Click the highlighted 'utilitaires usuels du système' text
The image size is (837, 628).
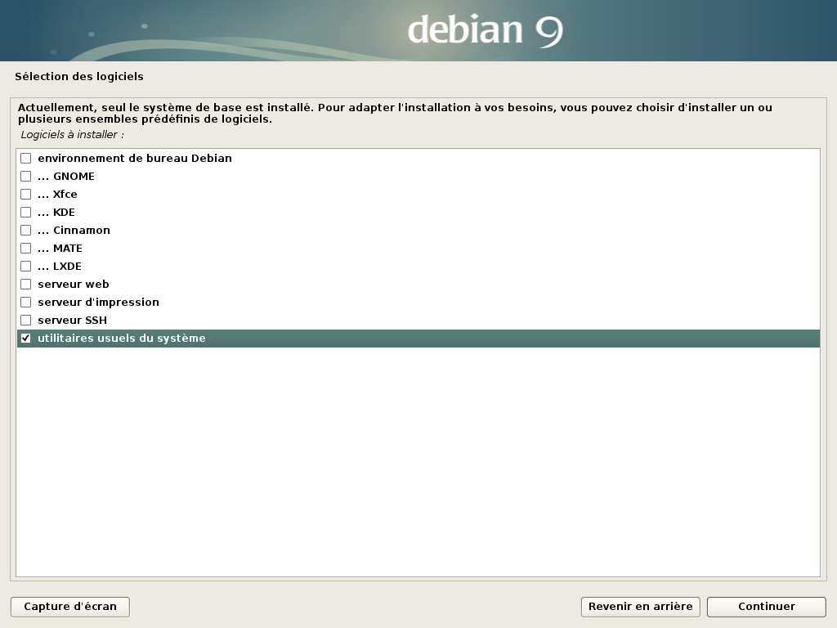coord(121,339)
